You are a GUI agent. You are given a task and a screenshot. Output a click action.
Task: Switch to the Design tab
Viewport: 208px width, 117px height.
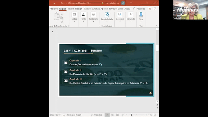click(79, 9)
